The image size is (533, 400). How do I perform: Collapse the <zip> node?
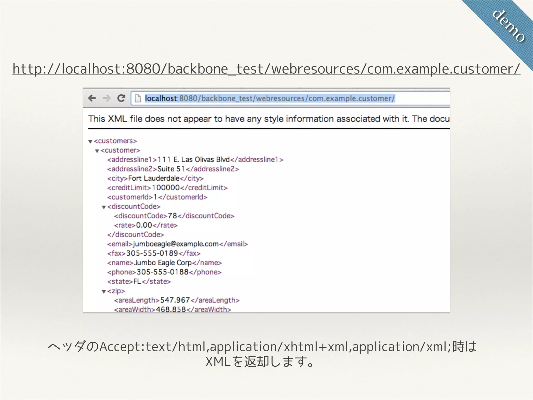click(x=104, y=291)
